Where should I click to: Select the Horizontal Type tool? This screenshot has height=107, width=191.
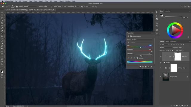(x=2, y=54)
